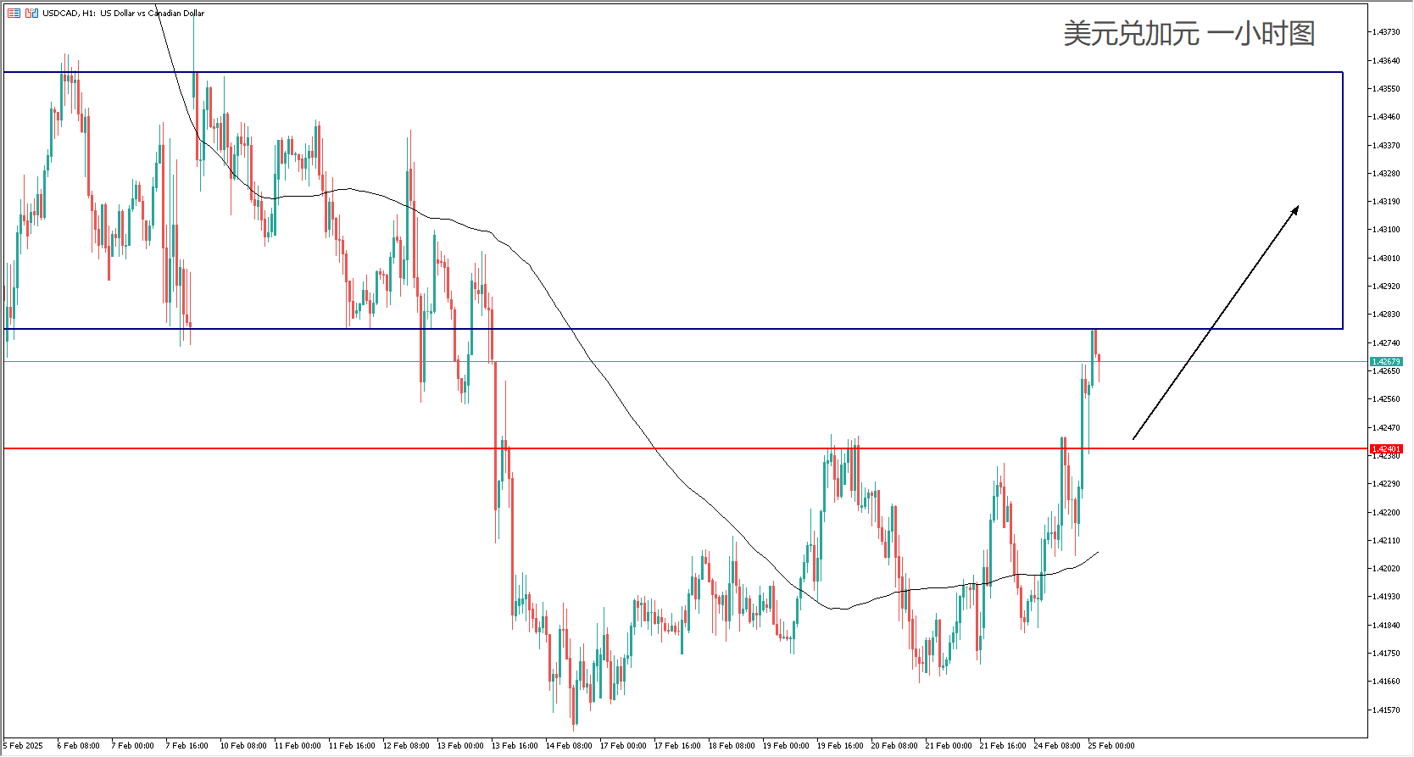Click the green 1.42679 current price tag

tap(1386, 362)
